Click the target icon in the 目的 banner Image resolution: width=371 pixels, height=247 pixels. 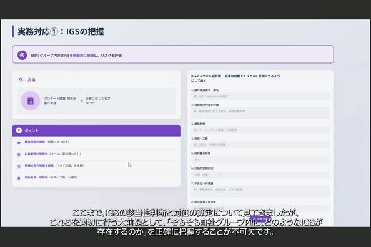[x=22, y=55]
